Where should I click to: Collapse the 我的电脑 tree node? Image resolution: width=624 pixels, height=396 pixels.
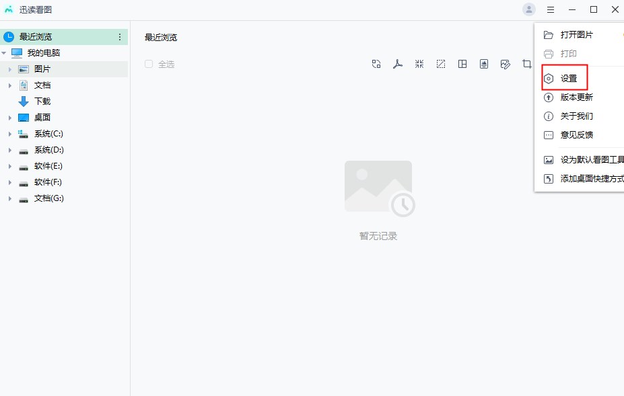[x=4, y=53]
